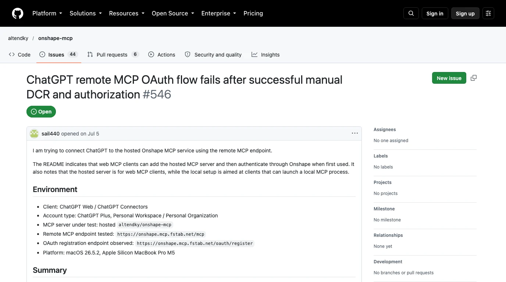Switch to the Code tab

click(x=20, y=55)
